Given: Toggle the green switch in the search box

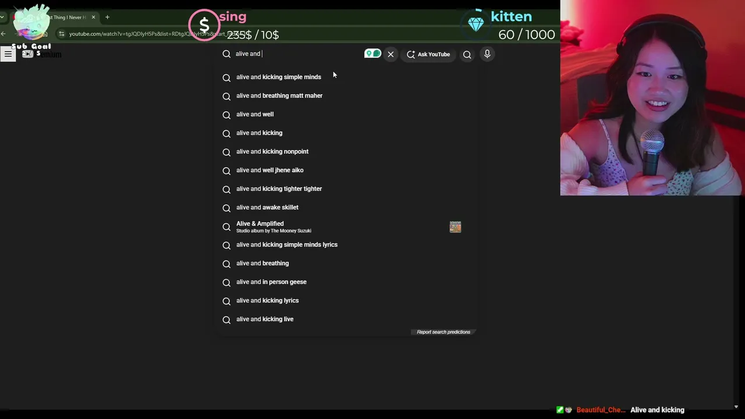Looking at the screenshot, I should (x=372, y=54).
